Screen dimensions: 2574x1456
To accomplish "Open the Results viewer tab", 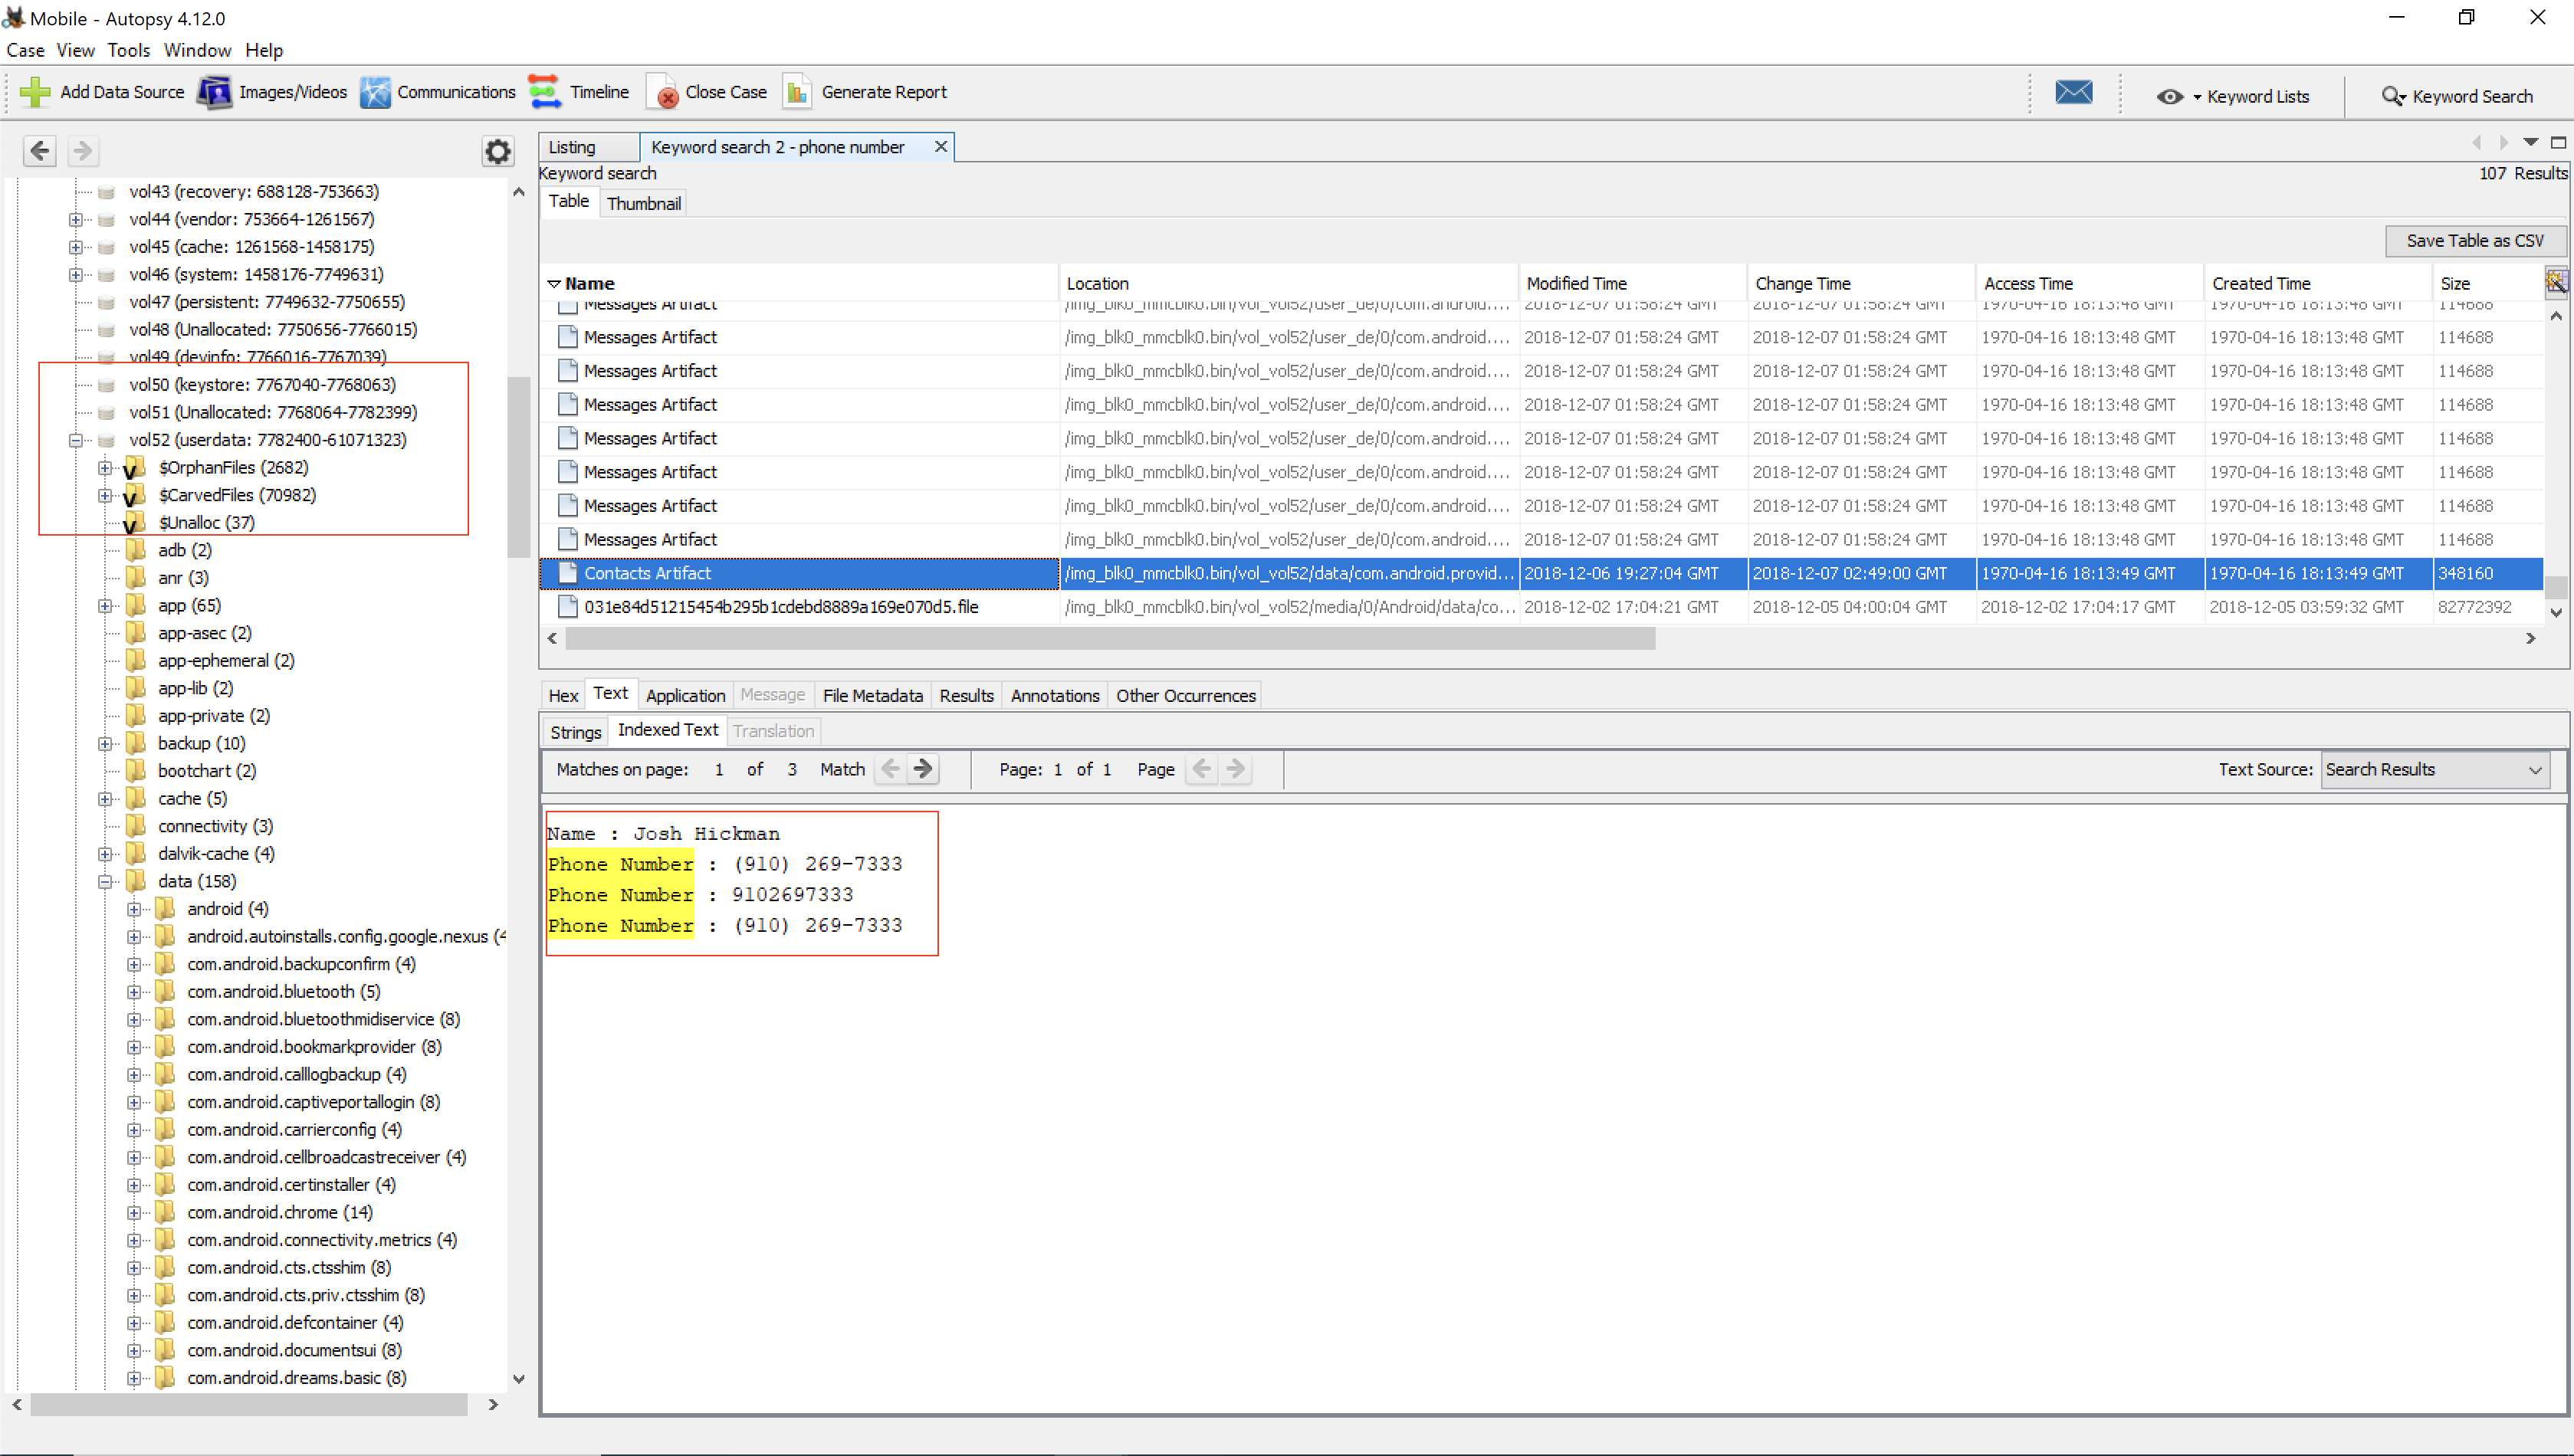I will click(966, 695).
